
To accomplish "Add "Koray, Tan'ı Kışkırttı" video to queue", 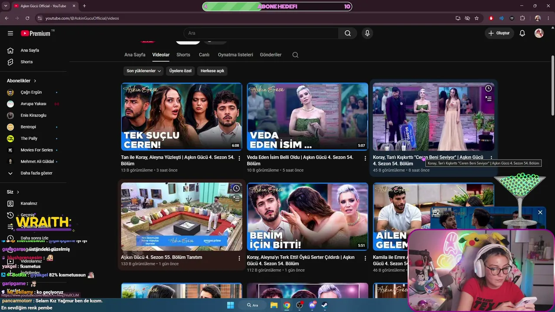I will click(488, 99).
